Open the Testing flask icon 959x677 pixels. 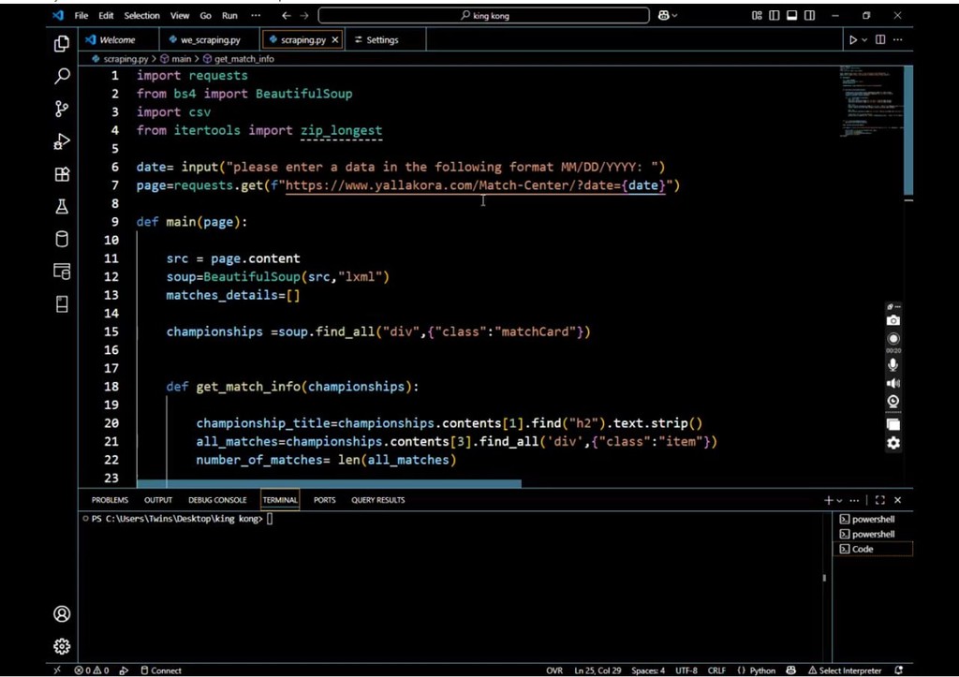[x=62, y=207]
